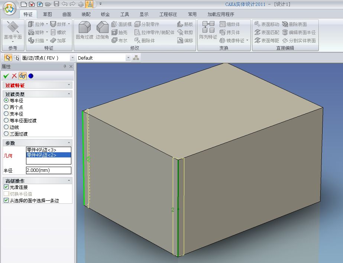Toggle preview with the glasses icon
This screenshot has height=263, width=343.
(x=22, y=76)
